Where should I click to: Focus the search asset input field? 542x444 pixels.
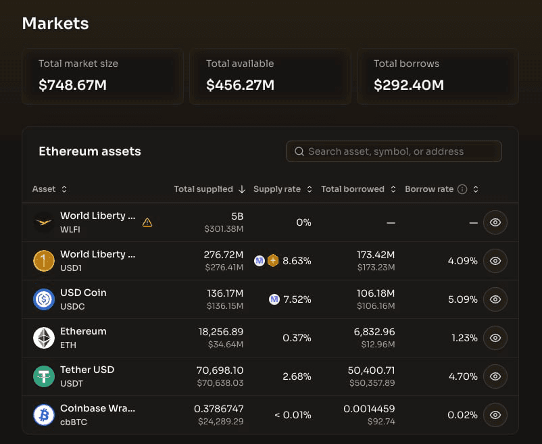394,151
